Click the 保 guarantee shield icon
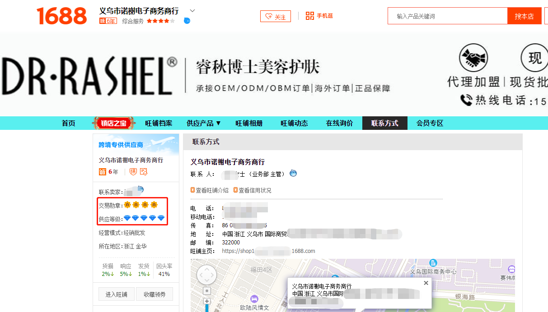The height and width of the screenshot is (312, 548). click(133, 172)
